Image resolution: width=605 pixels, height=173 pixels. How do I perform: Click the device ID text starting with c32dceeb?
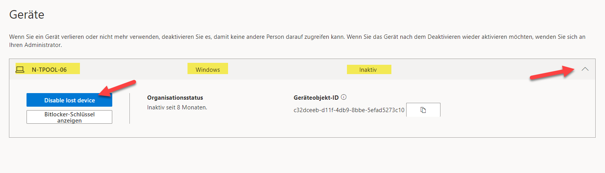(349, 110)
